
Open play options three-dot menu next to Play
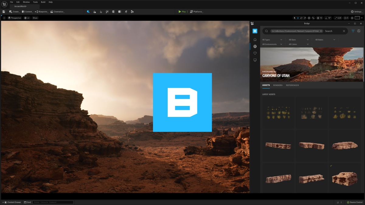pyautogui.click(x=187, y=12)
